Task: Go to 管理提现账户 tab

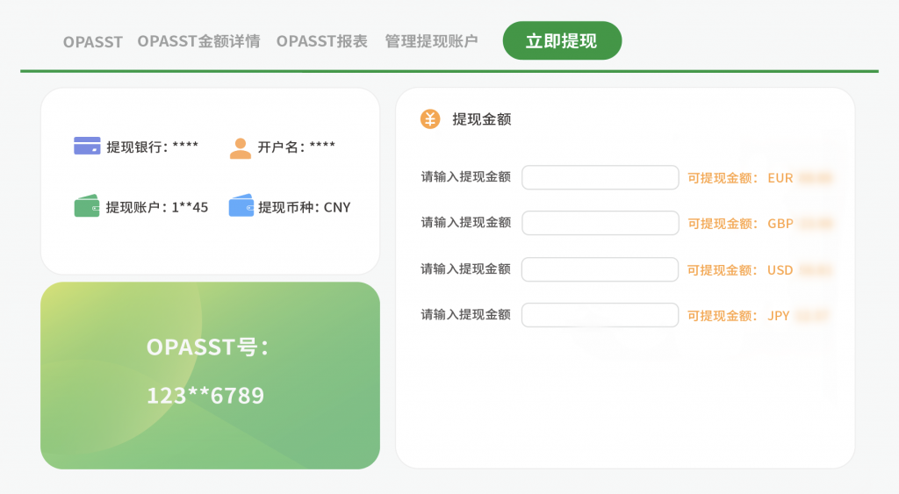Action: pyautogui.click(x=431, y=41)
